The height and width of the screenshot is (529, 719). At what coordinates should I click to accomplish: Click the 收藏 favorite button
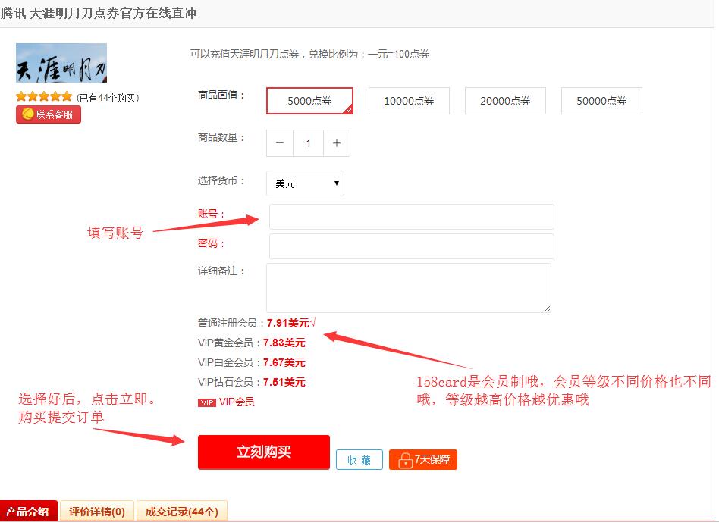coord(359,460)
